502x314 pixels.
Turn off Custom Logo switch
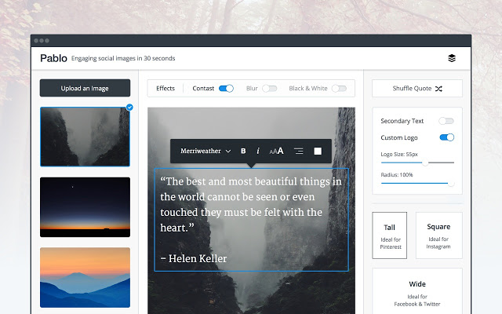coord(446,137)
